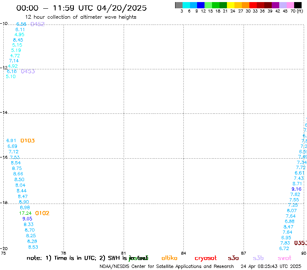Image resolution: width=307 pixels, height=270 pixels.
Task: Click the yellow 24 ft legend swatch
Action: pos(231,5)
